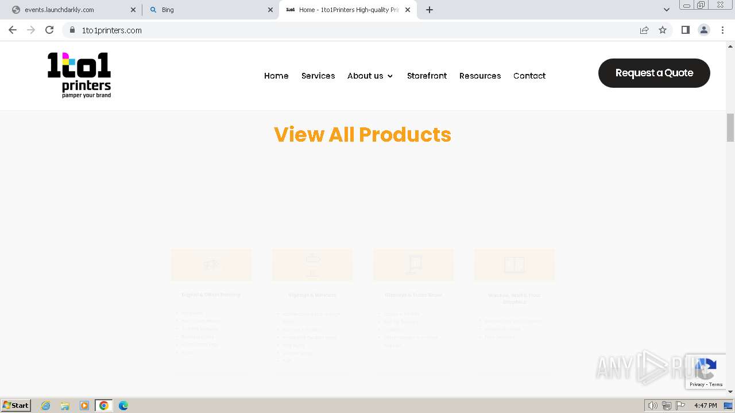Click the taskbar clock showing 4:47 PM

(x=705, y=406)
